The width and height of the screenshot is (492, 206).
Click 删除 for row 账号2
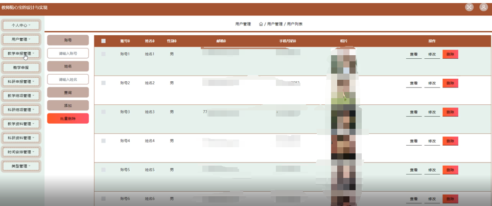pyautogui.click(x=450, y=83)
